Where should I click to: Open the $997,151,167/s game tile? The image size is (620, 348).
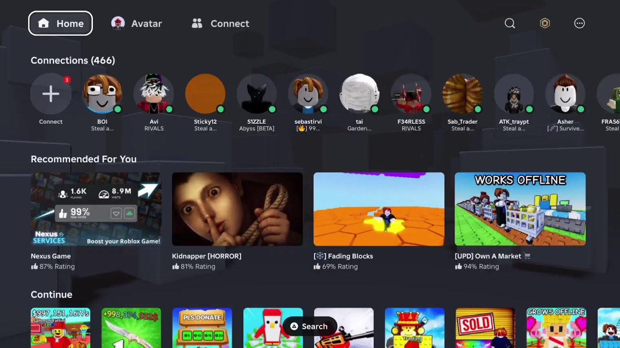click(x=61, y=328)
